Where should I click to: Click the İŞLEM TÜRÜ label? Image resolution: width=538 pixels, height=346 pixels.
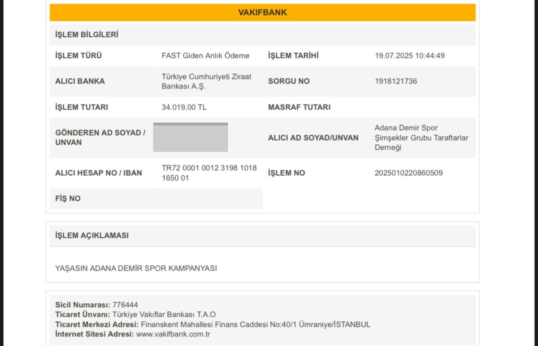[78, 56]
